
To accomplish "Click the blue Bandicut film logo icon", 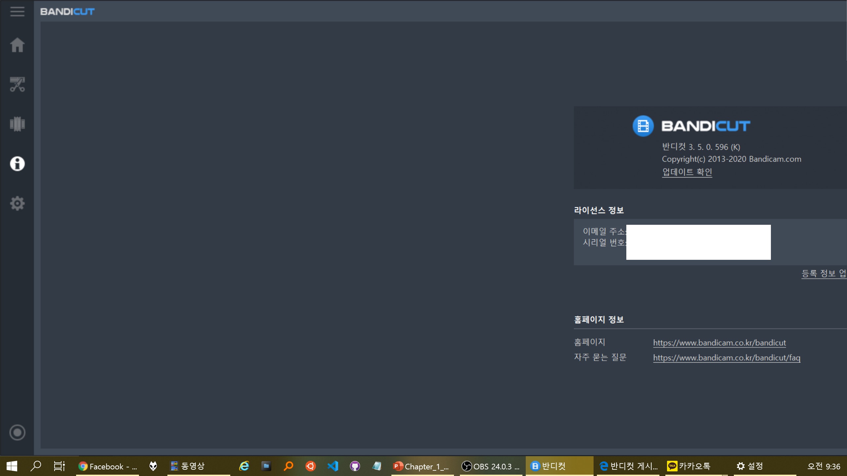I will pyautogui.click(x=643, y=126).
